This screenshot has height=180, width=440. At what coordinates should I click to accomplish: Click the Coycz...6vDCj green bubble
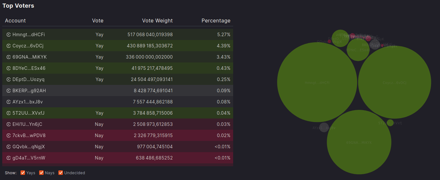(x=394, y=82)
